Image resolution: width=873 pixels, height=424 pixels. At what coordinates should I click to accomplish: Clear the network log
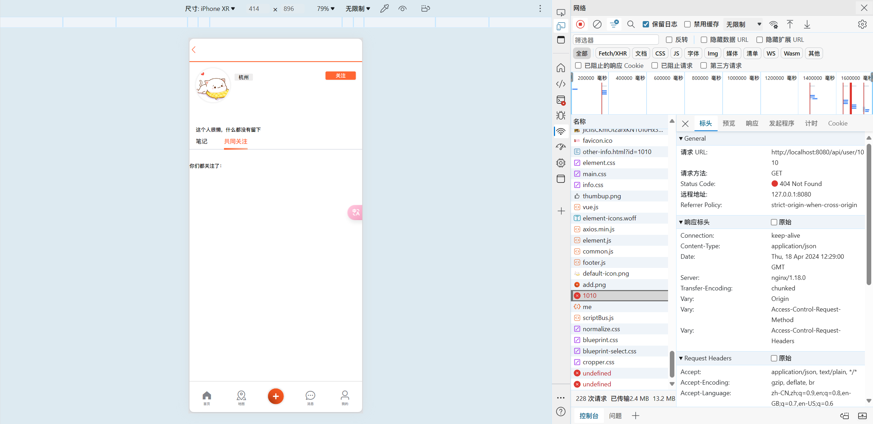coord(597,24)
